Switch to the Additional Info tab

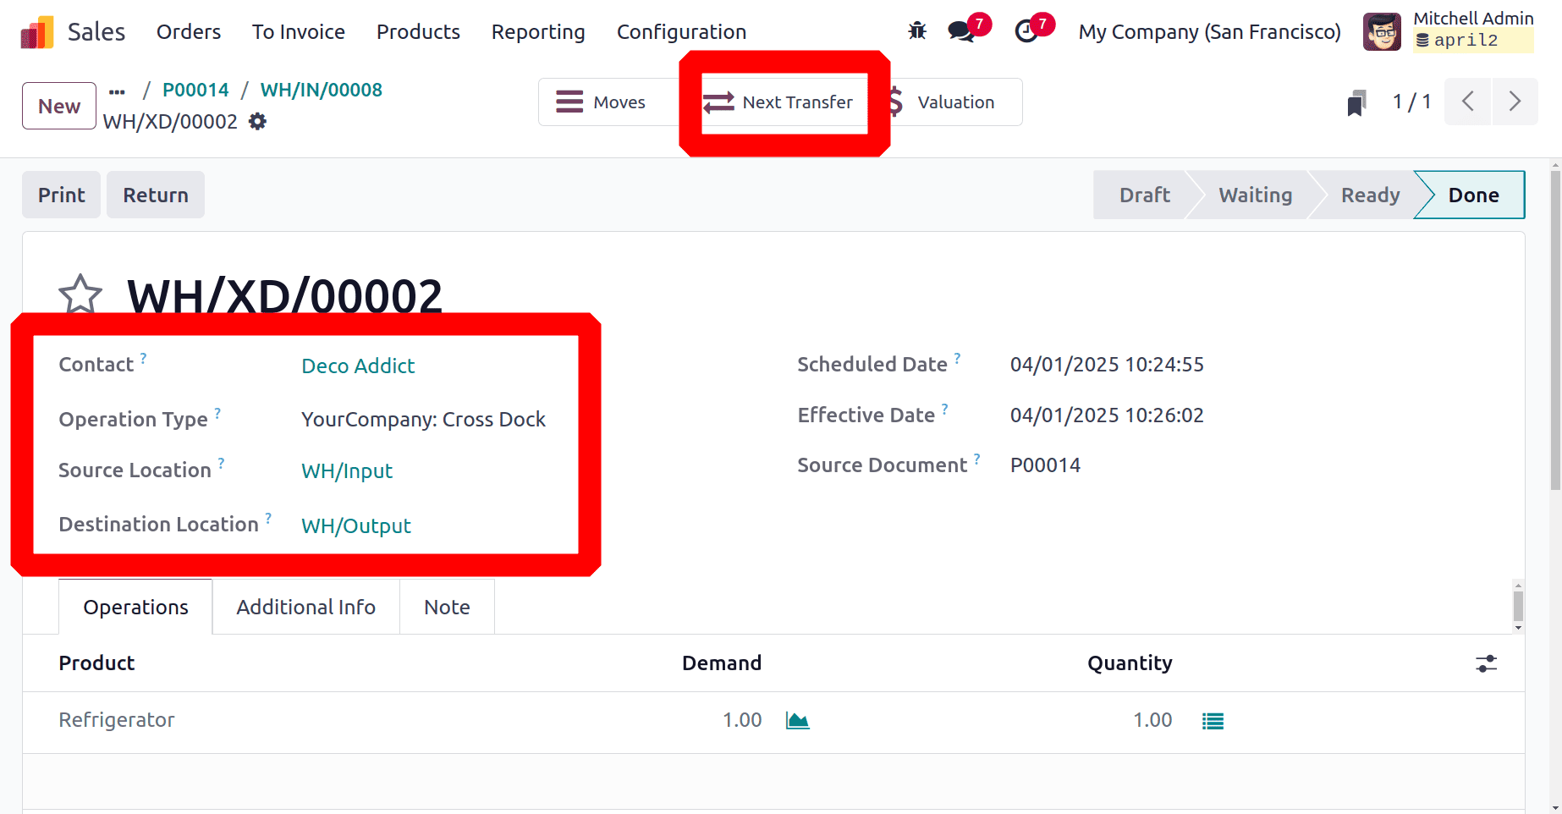pyautogui.click(x=305, y=607)
